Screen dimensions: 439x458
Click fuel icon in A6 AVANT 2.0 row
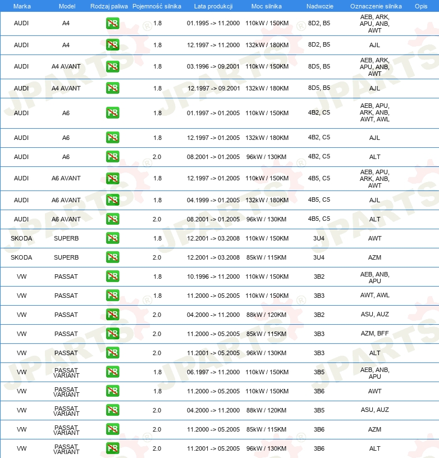[113, 219]
